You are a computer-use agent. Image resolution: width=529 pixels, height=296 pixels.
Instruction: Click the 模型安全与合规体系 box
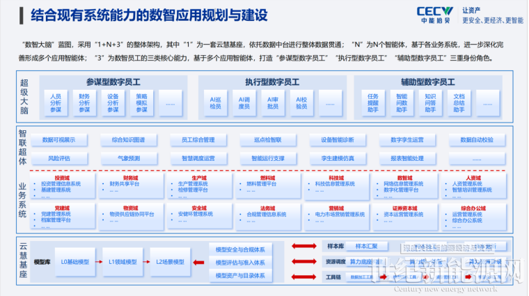click(240, 250)
